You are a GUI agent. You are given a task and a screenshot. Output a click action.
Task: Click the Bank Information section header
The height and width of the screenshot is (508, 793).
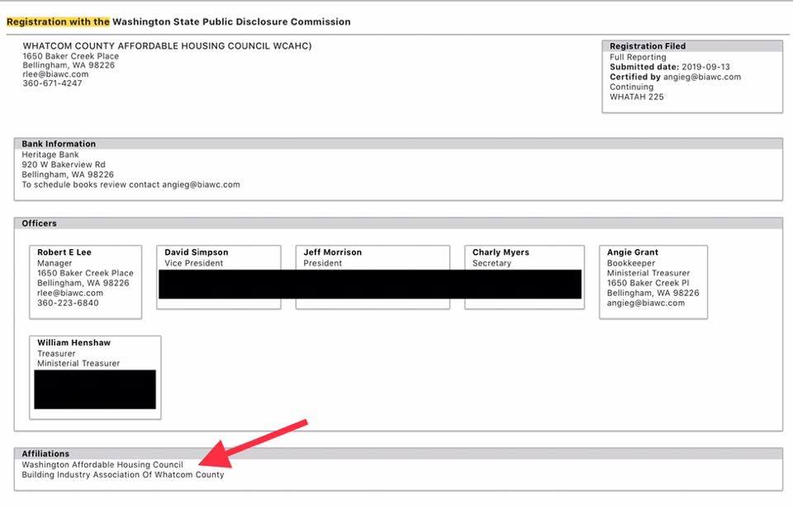click(59, 143)
